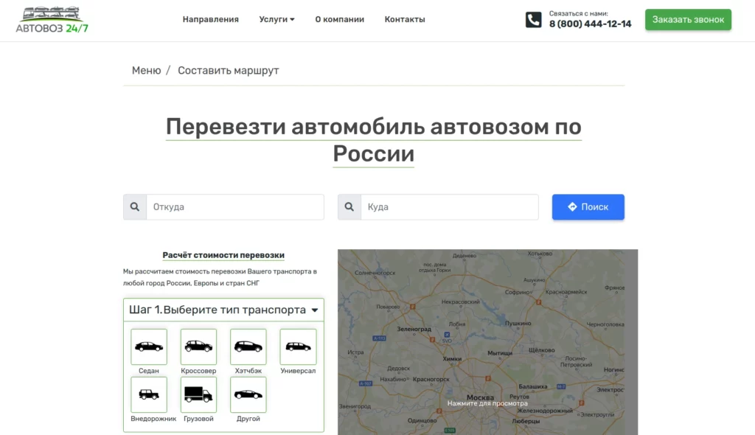Click the Заказать звонок button
The image size is (755, 435).
tap(688, 20)
